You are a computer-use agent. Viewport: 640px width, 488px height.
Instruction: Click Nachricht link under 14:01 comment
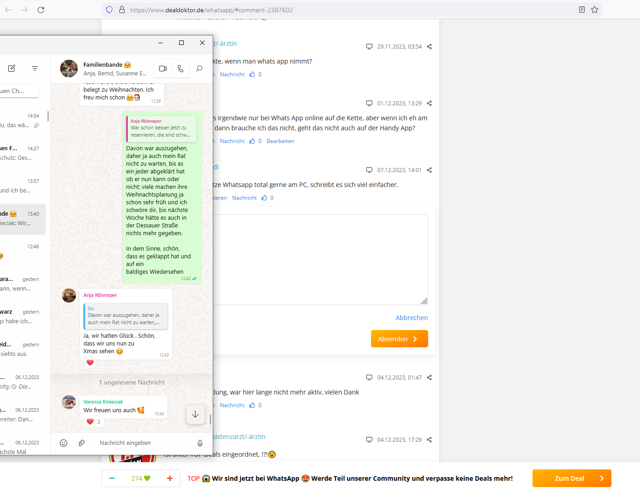(x=244, y=197)
